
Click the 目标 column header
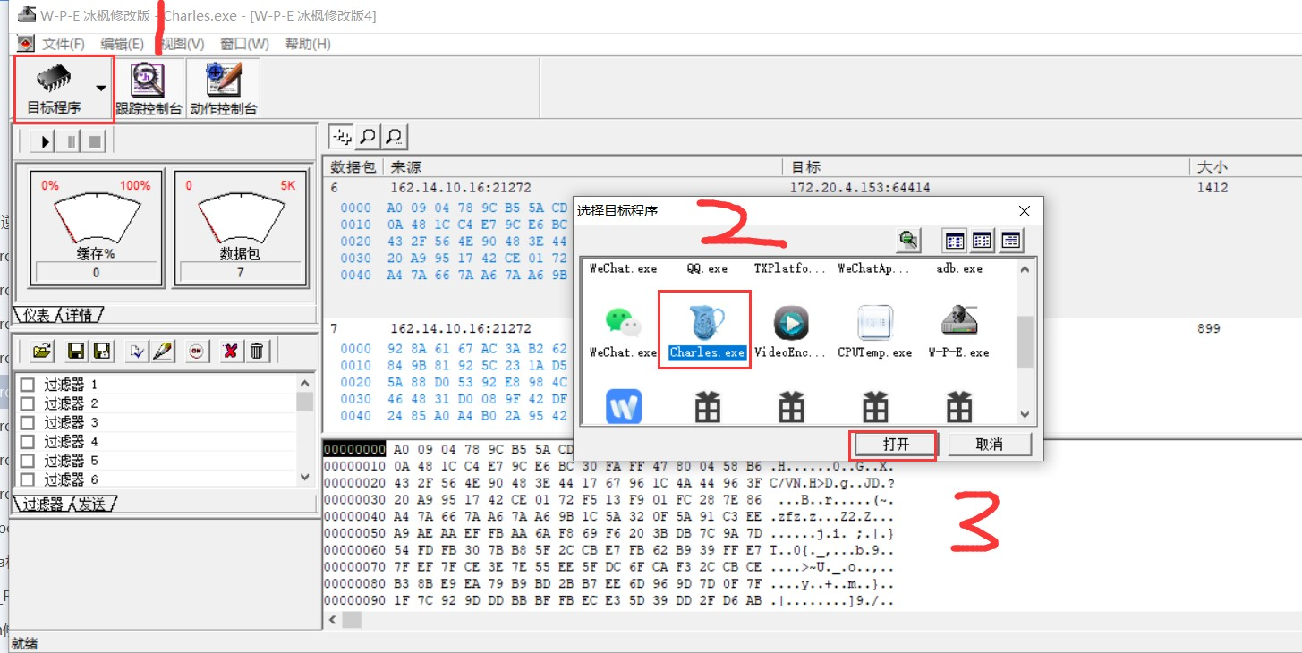pyautogui.click(x=986, y=167)
